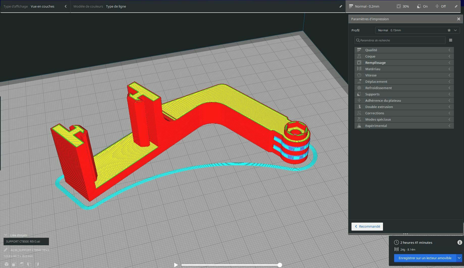
Task: Switch to the 3D view cube icon
Action: [7, 264]
